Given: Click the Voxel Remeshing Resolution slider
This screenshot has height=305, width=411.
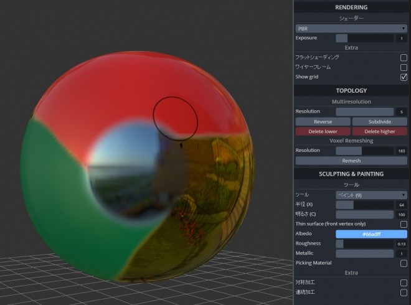Looking at the screenshot, I should 364,151.
